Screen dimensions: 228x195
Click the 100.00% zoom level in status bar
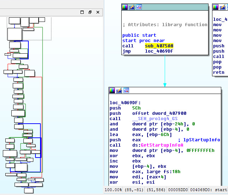[x=113, y=190]
